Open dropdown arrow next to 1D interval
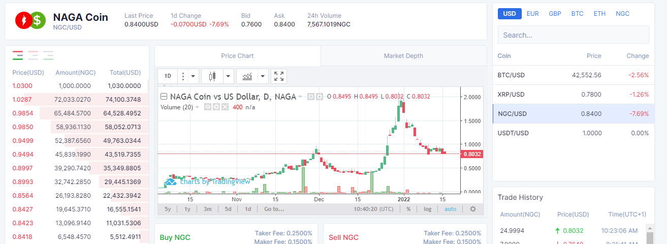Image resolution: width=667 pixels, height=244 pixels. [194, 76]
